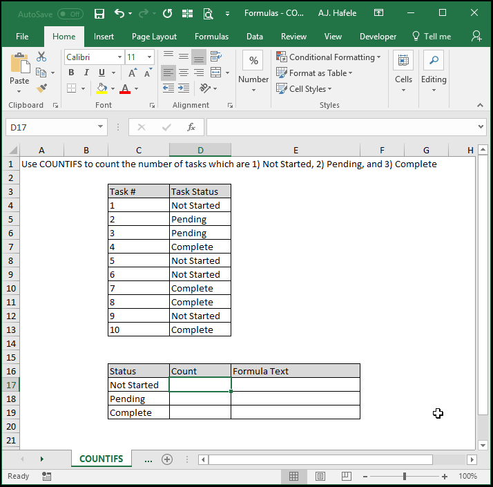Viewport: 493px width, 487px height.
Task: Select Align Left icon
Action: pyautogui.click(x=168, y=73)
